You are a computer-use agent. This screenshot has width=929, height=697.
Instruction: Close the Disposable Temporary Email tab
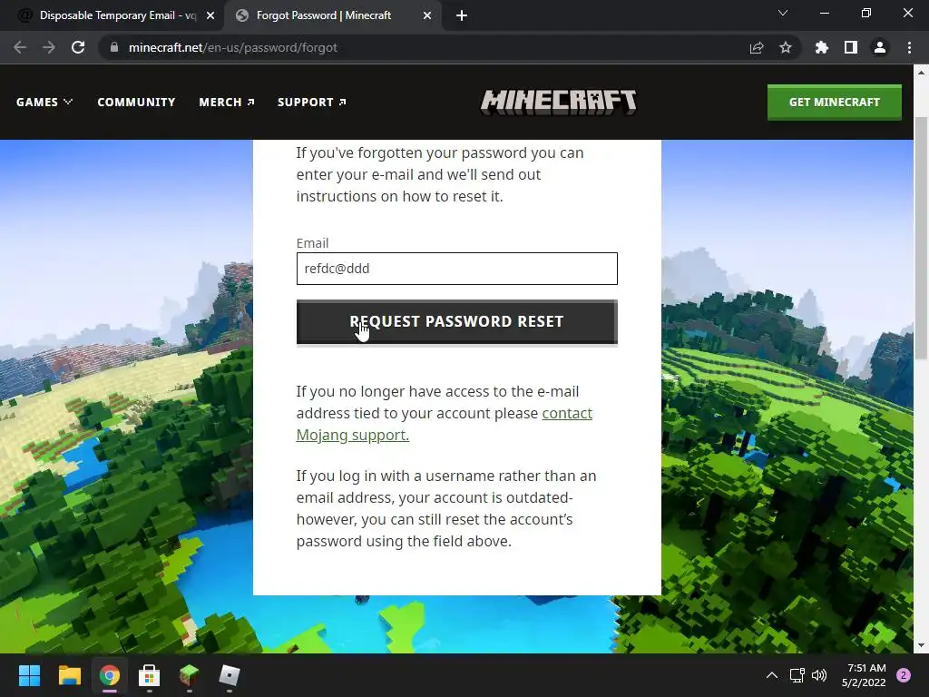click(210, 16)
